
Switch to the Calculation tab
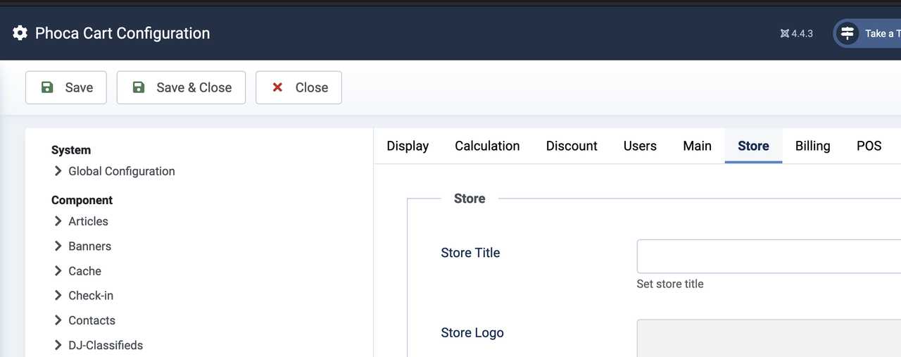[x=487, y=146]
